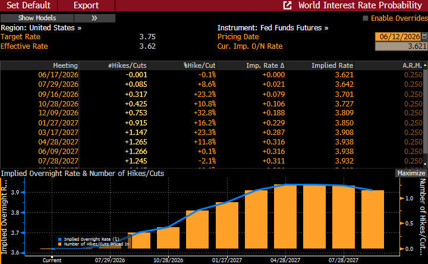Click the 12/09/2026 orange bar in chart
Image resolution: width=428 pixels, height=264 pixels.
point(197,230)
